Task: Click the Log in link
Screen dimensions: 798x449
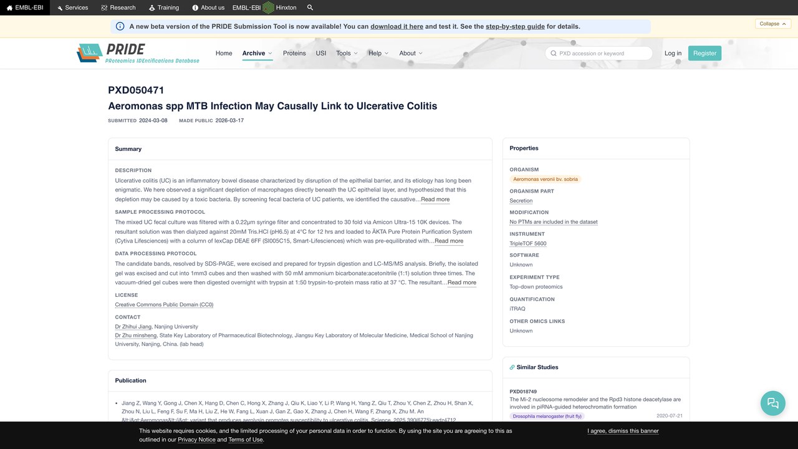Action: click(673, 53)
